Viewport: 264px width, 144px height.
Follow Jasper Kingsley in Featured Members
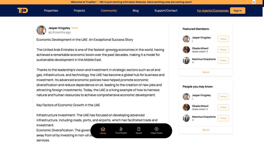click(223, 39)
